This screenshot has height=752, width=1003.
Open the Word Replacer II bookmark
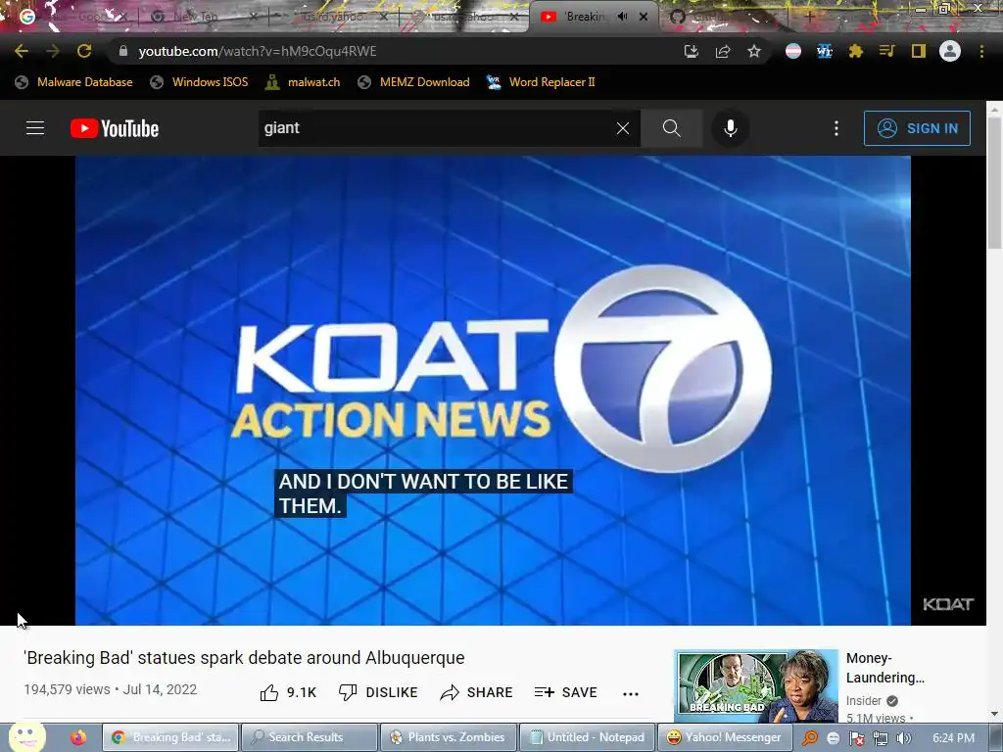pyautogui.click(x=541, y=82)
